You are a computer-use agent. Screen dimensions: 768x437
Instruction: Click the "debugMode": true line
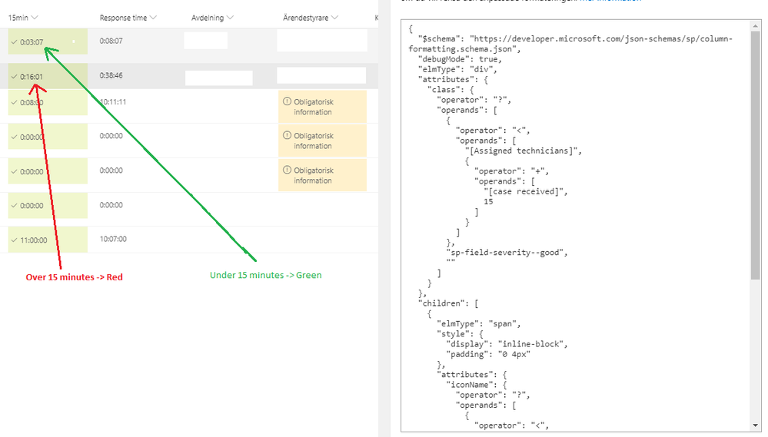point(460,59)
